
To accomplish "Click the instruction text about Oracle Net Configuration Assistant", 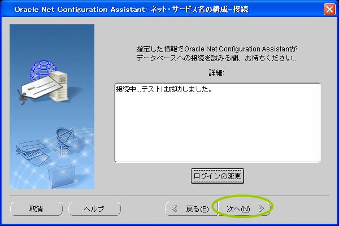I will [217, 54].
